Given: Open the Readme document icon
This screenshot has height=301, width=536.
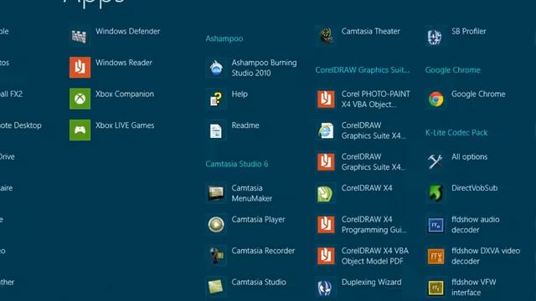Looking at the screenshot, I should pyautogui.click(x=216, y=130).
